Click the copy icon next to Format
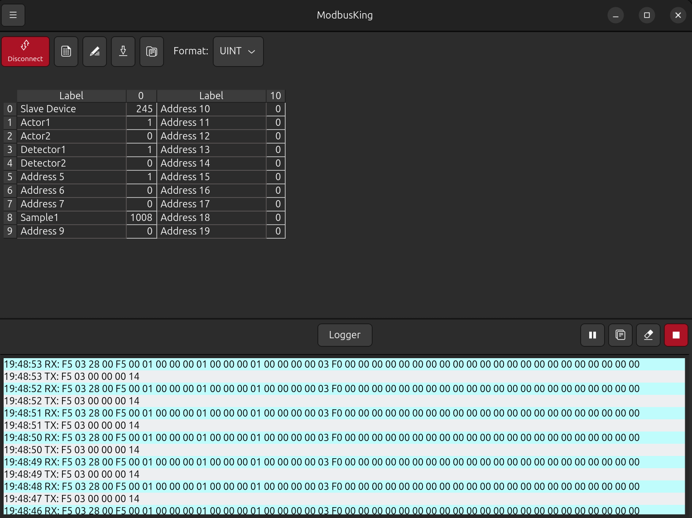Viewport: 692px width, 518px height. pyautogui.click(x=152, y=52)
